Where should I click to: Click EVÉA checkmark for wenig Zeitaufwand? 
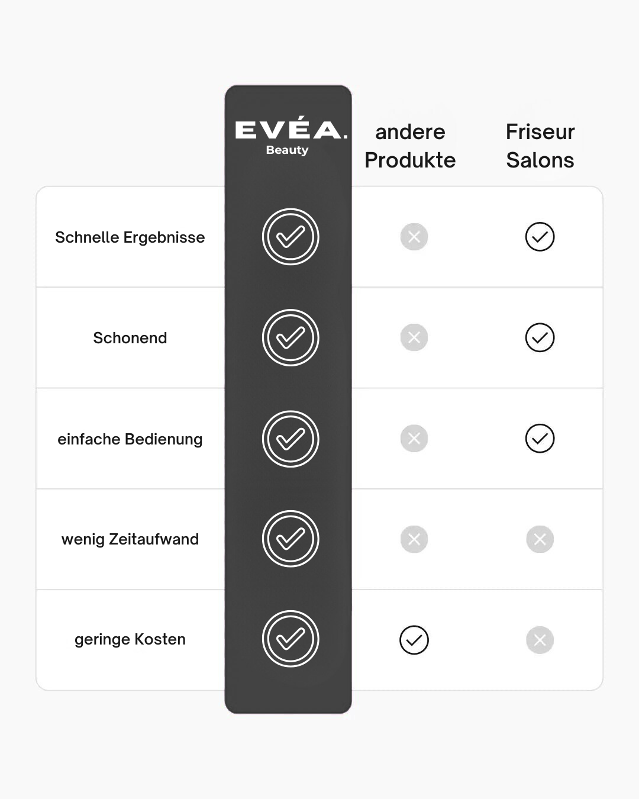click(291, 539)
